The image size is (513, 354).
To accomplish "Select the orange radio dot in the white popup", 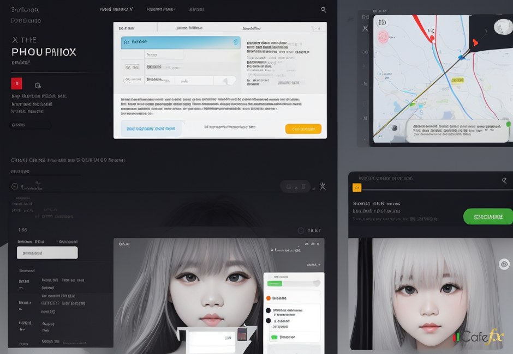I will click(x=269, y=298).
